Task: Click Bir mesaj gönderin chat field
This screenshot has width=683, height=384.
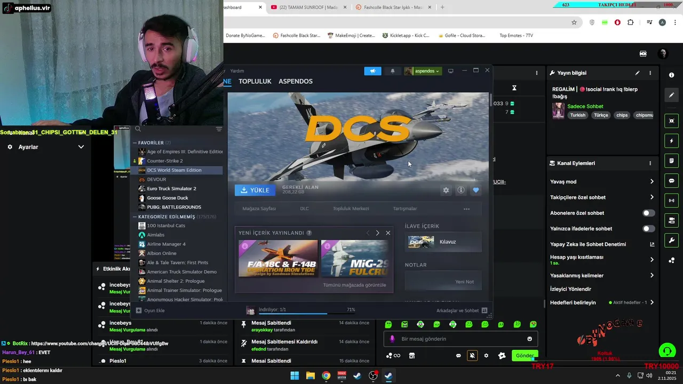Action: coord(460,339)
